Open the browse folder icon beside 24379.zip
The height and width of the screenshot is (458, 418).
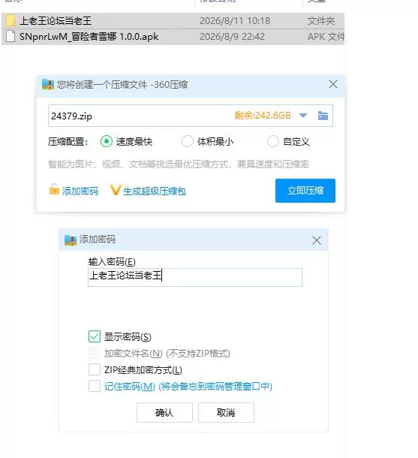323,116
